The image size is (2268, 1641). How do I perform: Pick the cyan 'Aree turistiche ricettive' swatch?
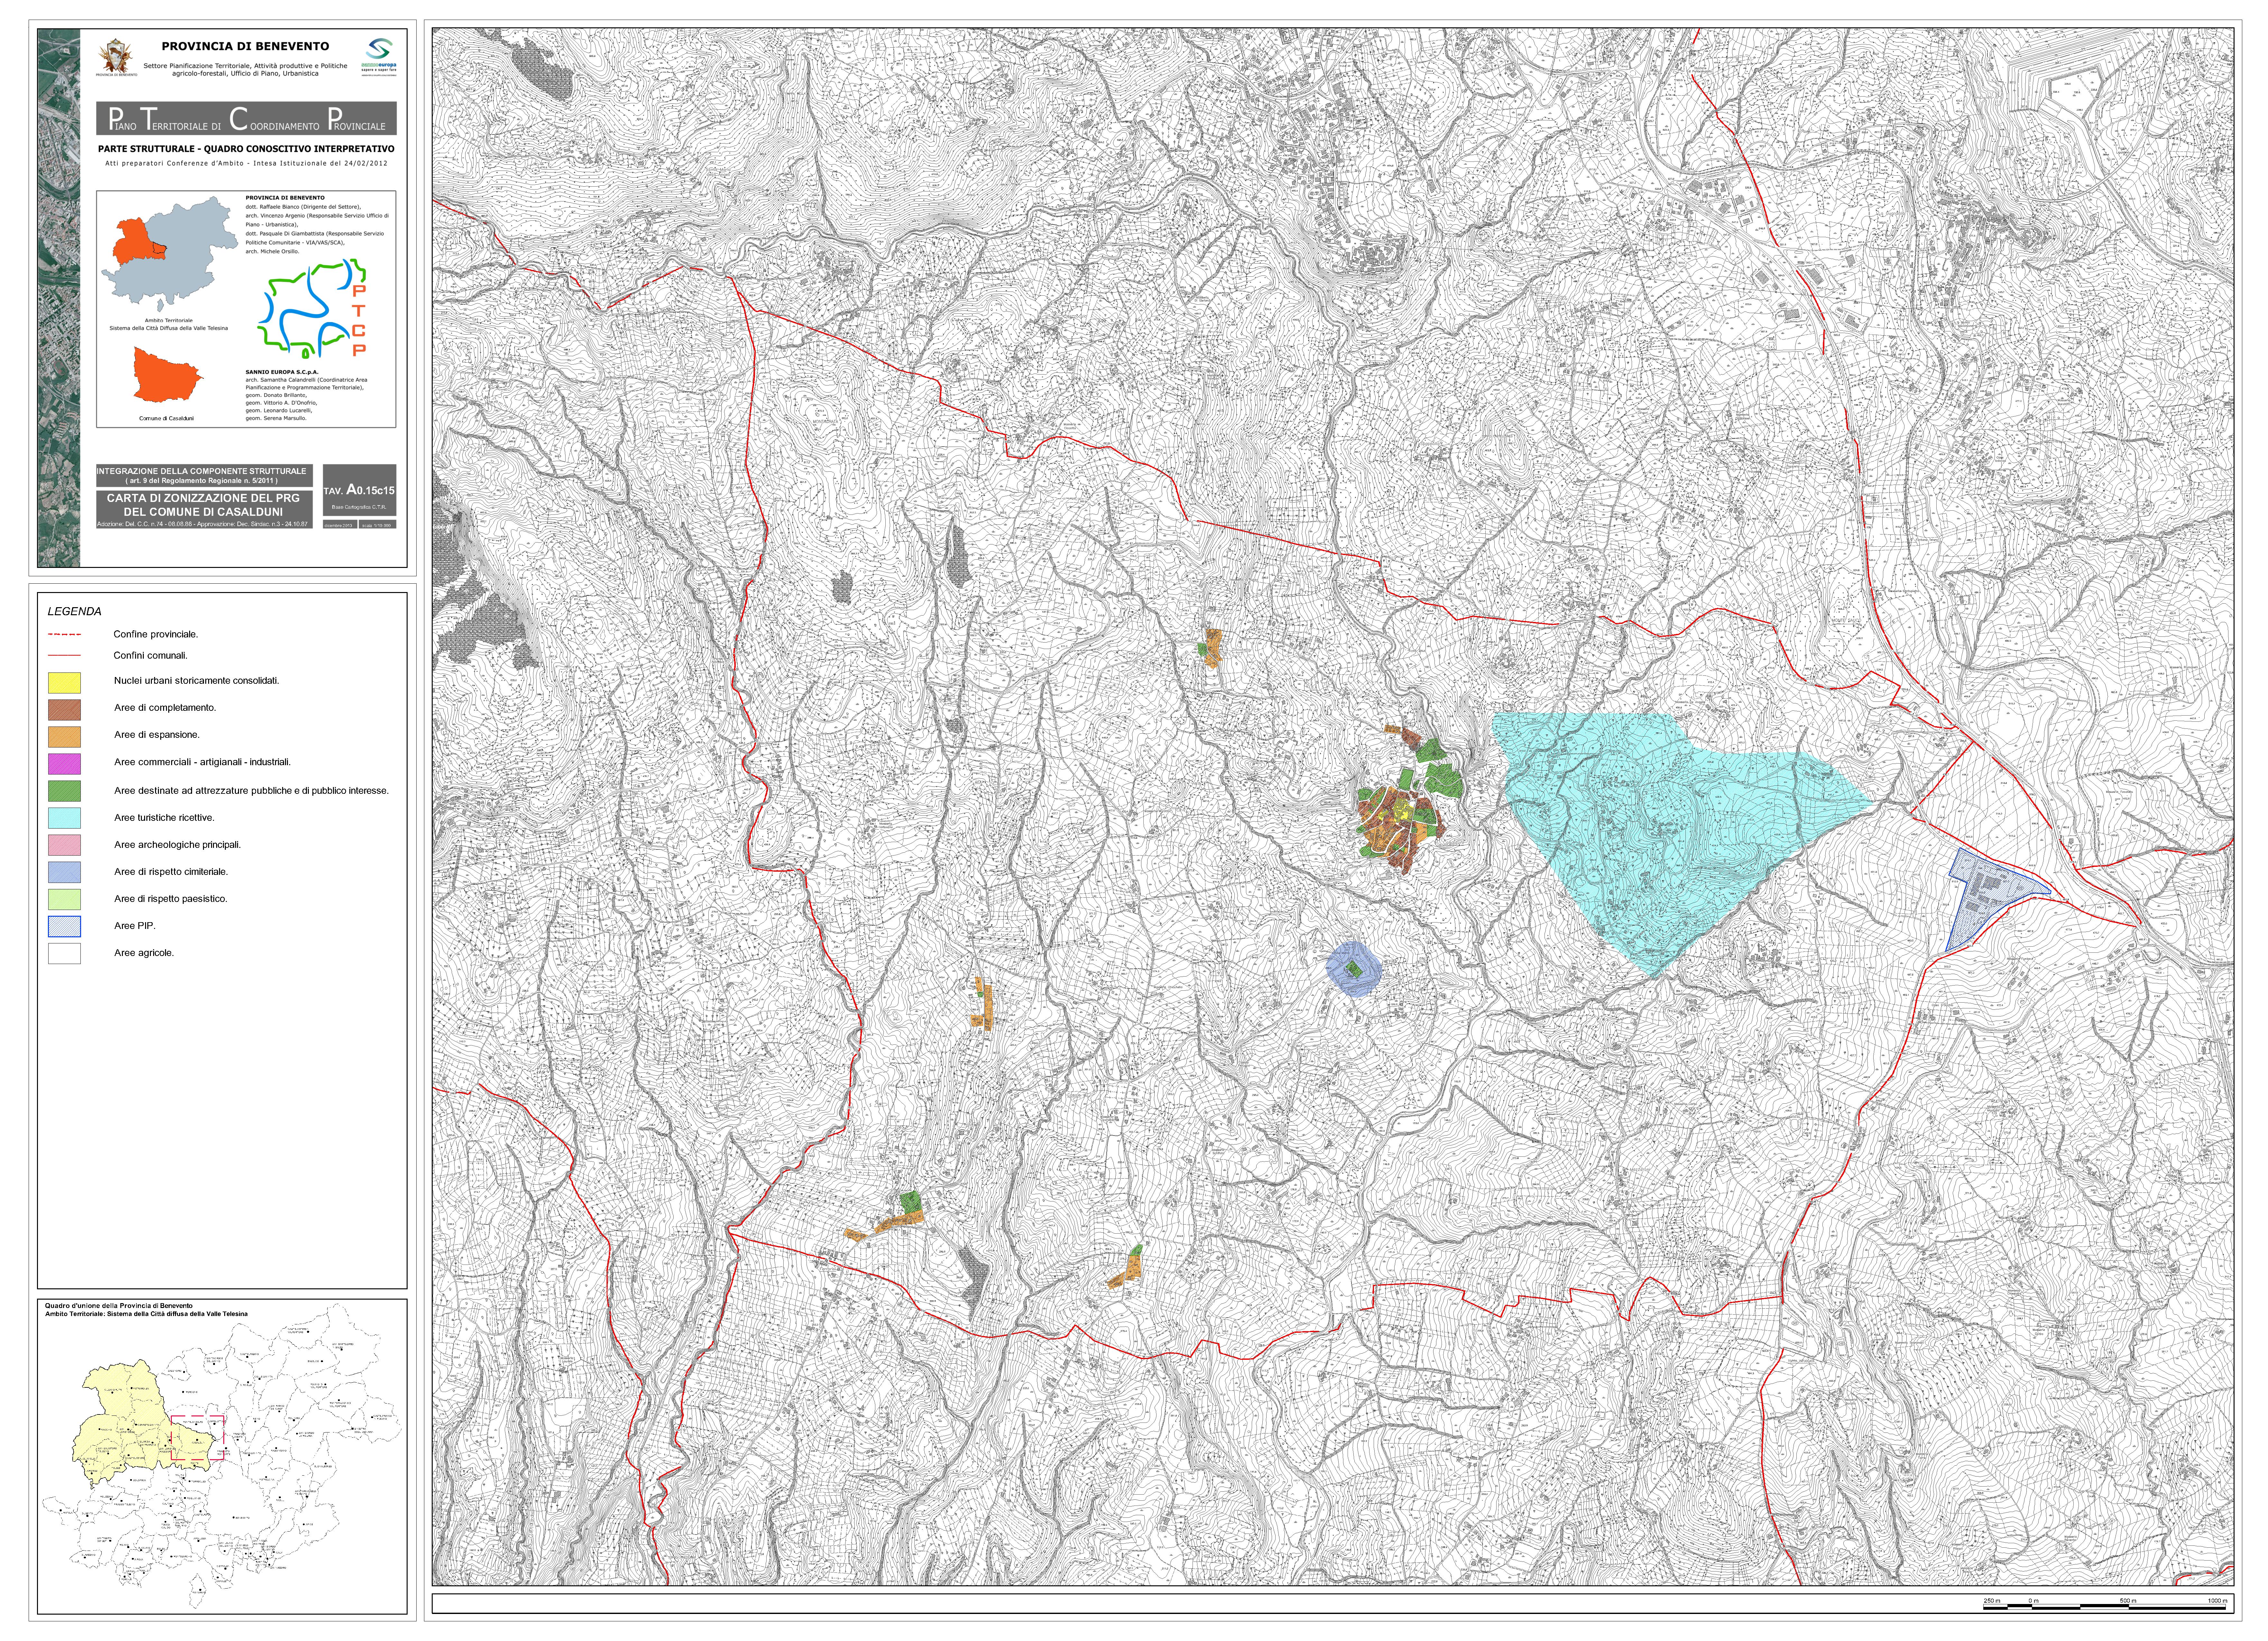(64, 818)
